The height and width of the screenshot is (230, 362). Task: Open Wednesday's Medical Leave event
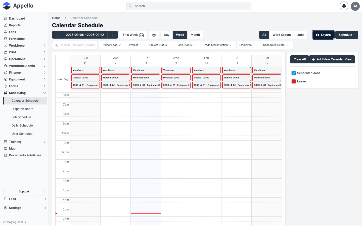(x=176, y=78)
